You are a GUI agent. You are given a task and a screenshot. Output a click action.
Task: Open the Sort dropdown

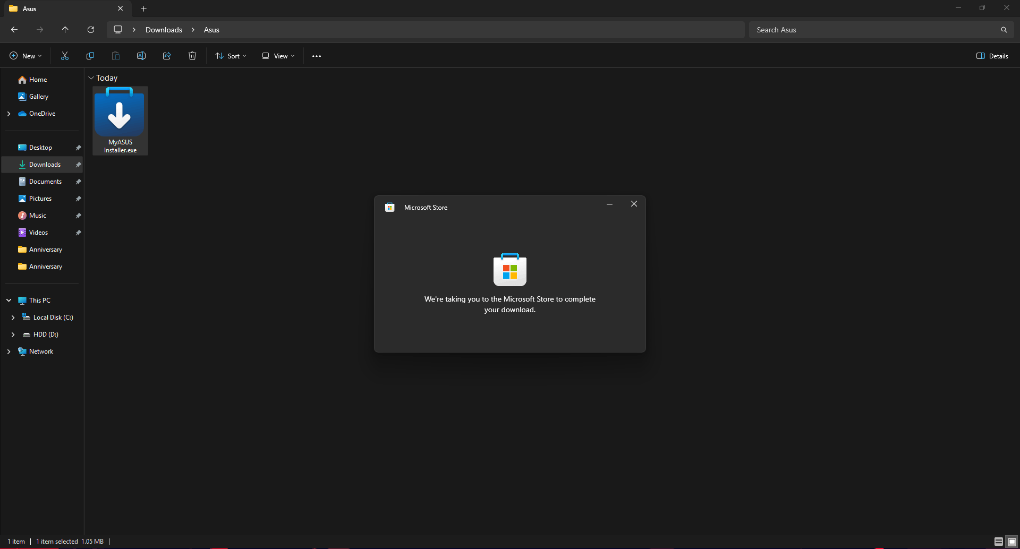[231, 56]
